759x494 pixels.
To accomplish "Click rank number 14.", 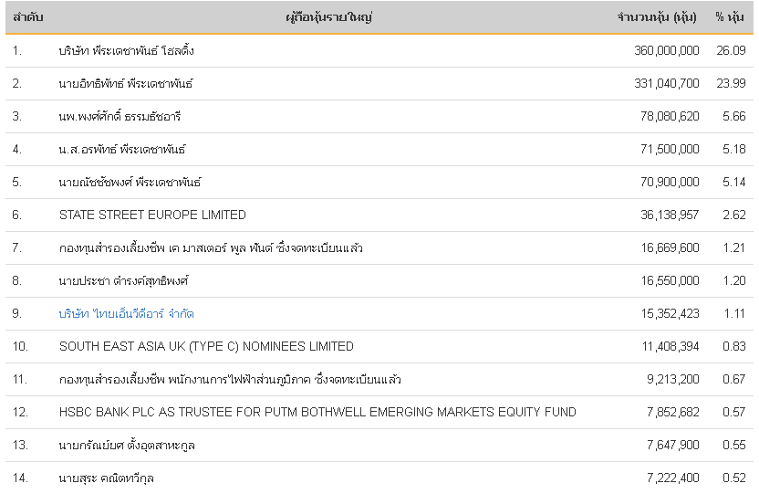I will point(20,478).
